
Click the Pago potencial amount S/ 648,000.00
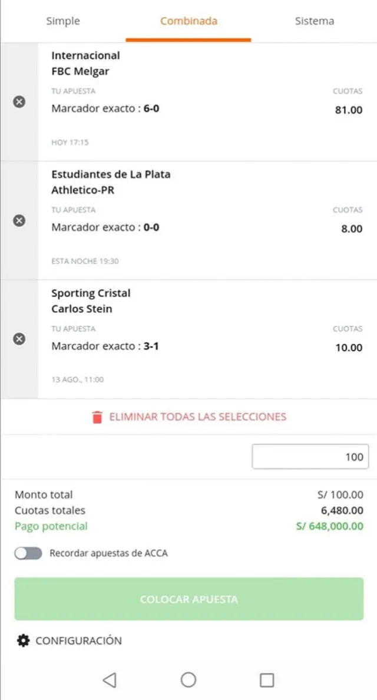click(331, 526)
